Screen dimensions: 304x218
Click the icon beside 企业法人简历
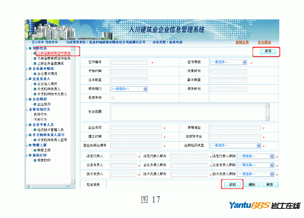[35, 84]
